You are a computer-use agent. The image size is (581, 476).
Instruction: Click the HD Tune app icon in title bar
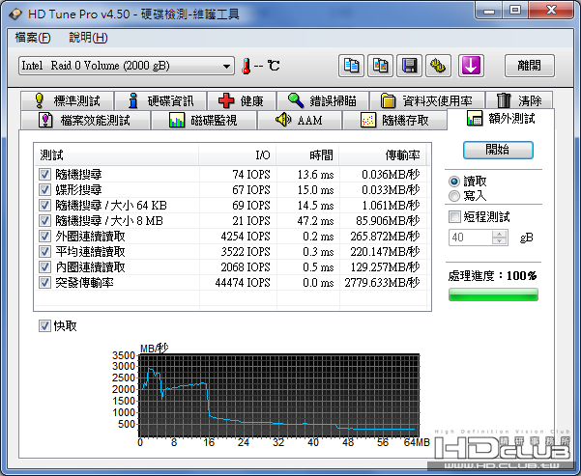[15, 14]
